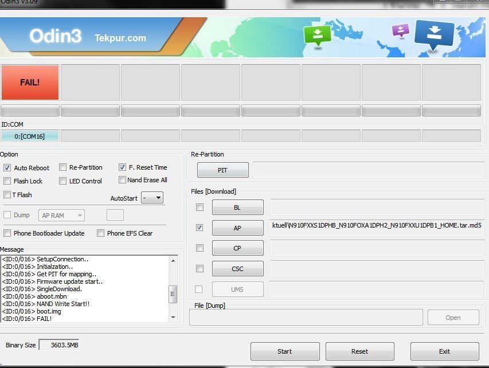
Task: Click the Exit button
Action: coord(445,351)
